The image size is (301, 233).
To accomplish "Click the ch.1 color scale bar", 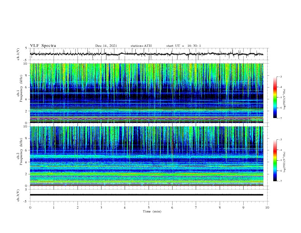I will 275,97.
